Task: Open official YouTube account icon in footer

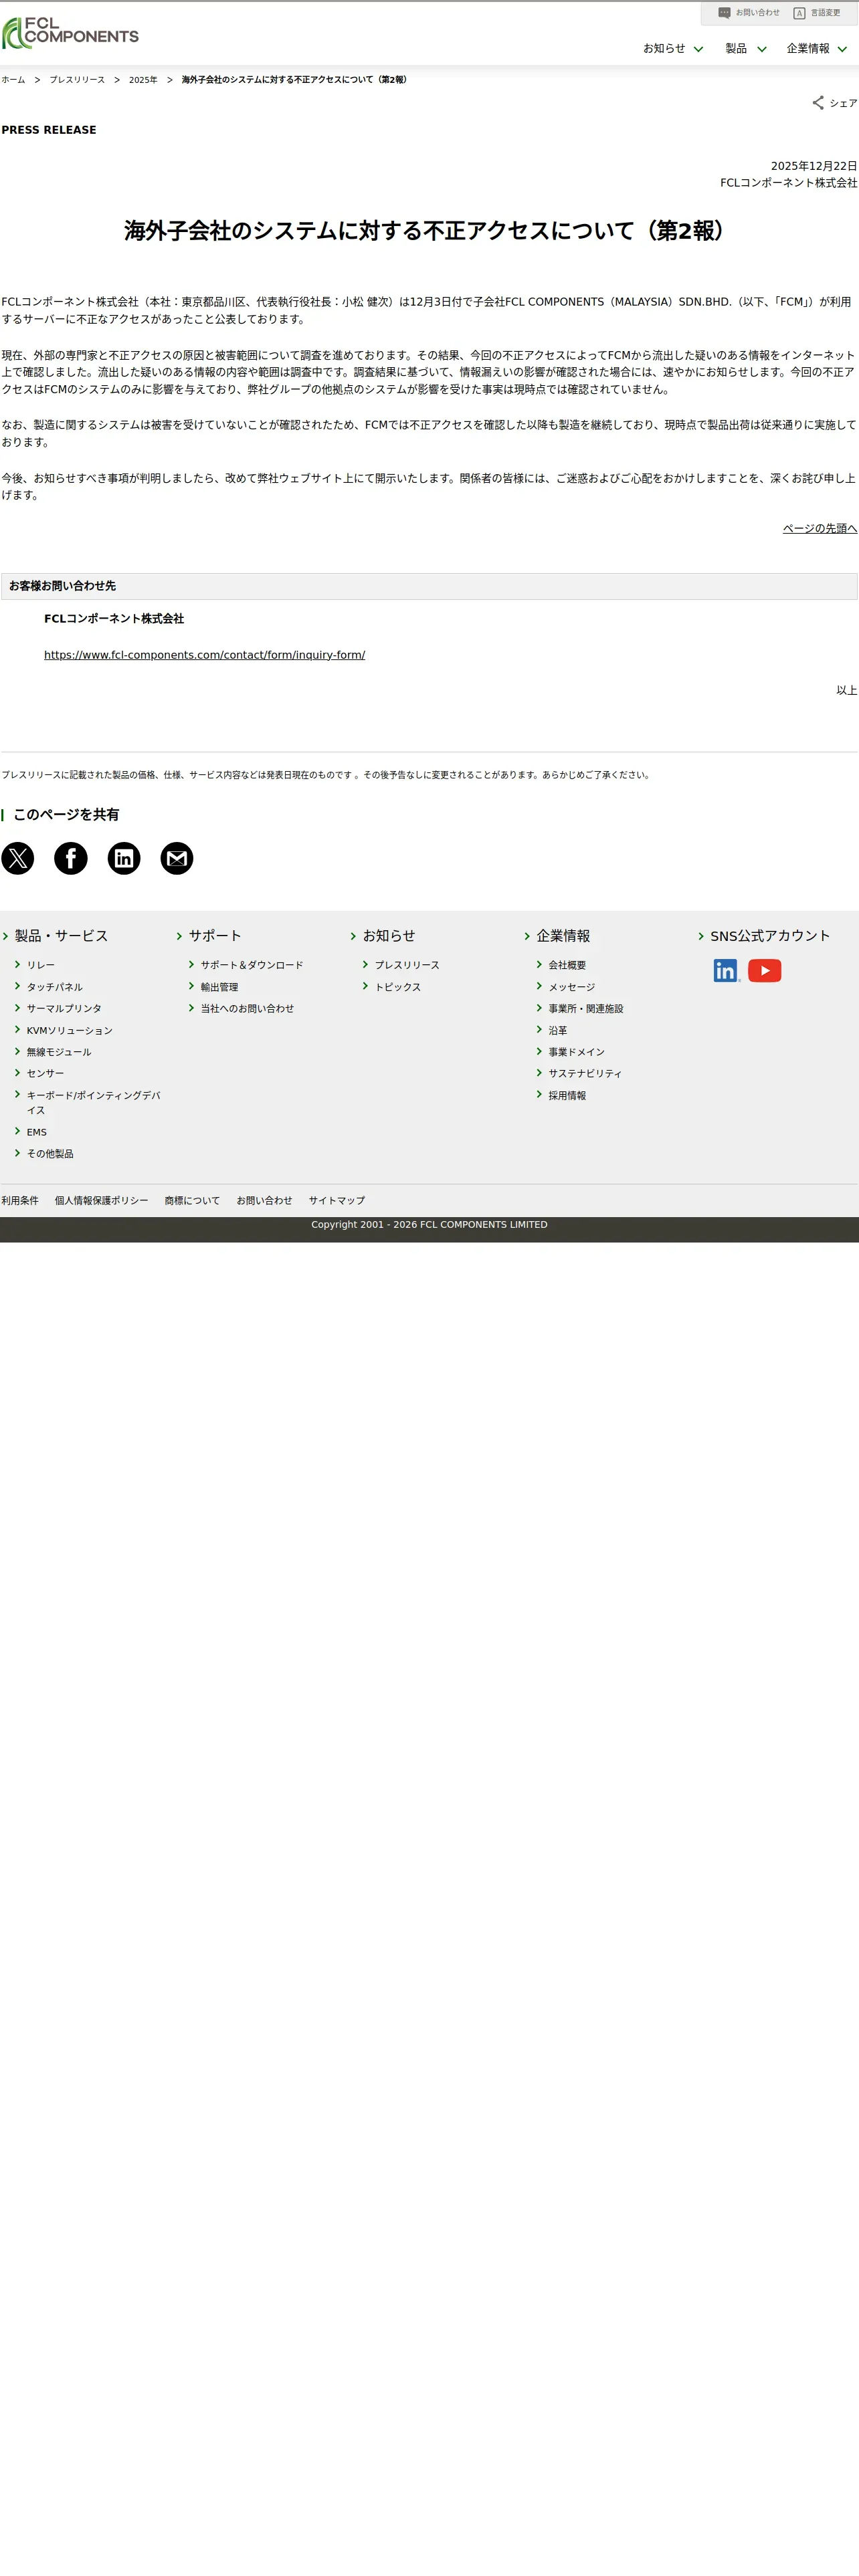Action: tap(765, 970)
